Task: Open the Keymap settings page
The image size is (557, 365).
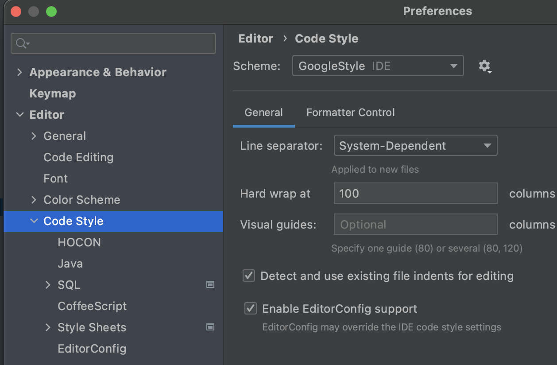Action: (x=52, y=93)
